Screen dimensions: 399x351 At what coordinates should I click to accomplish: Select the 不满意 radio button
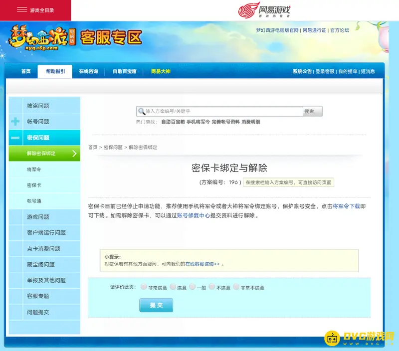[x=211, y=287]
